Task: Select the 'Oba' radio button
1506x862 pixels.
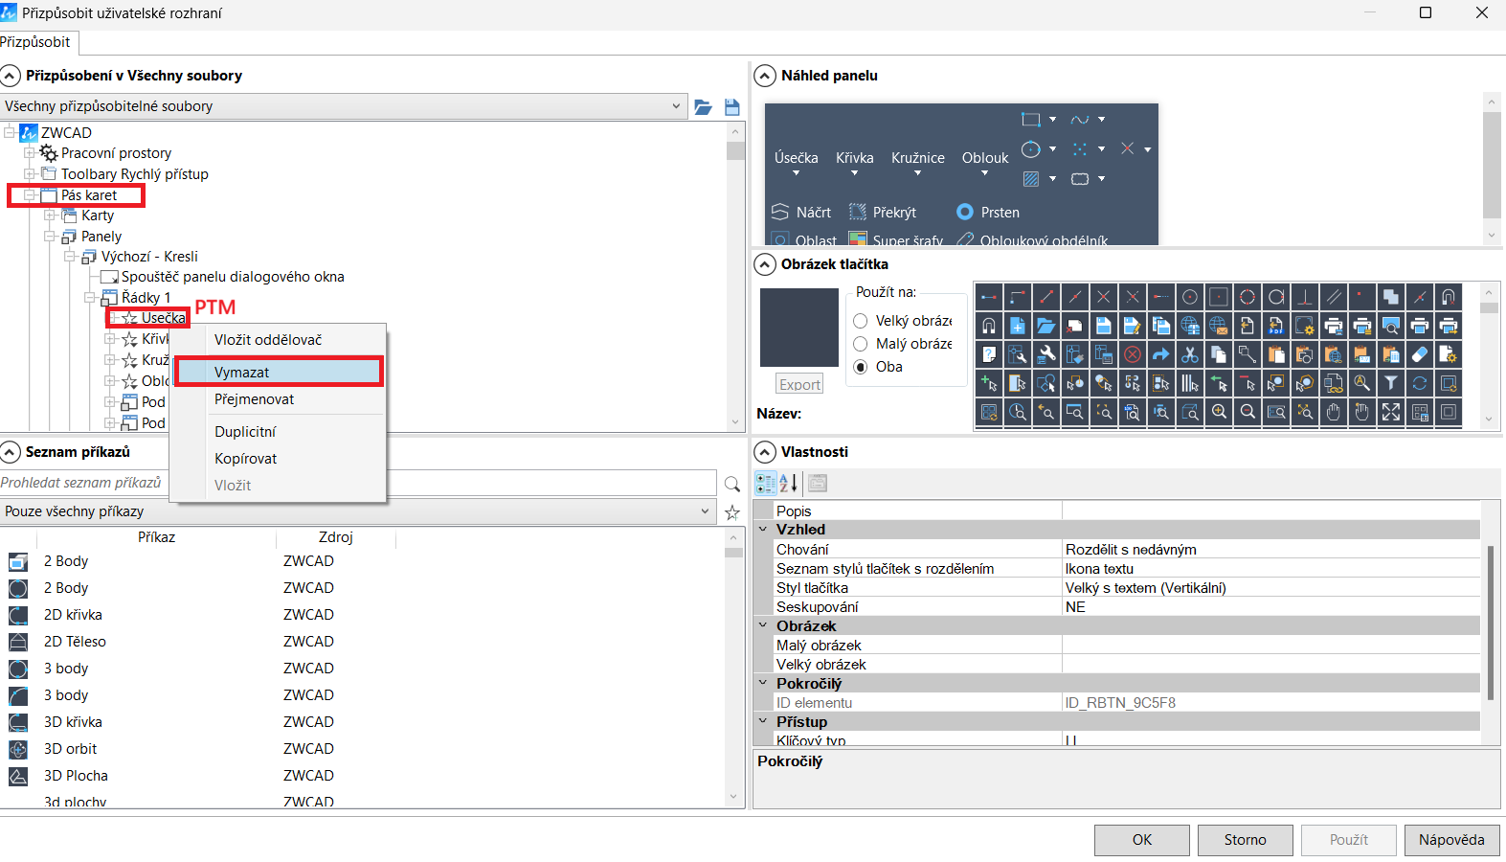Action: tap(861, 367)
